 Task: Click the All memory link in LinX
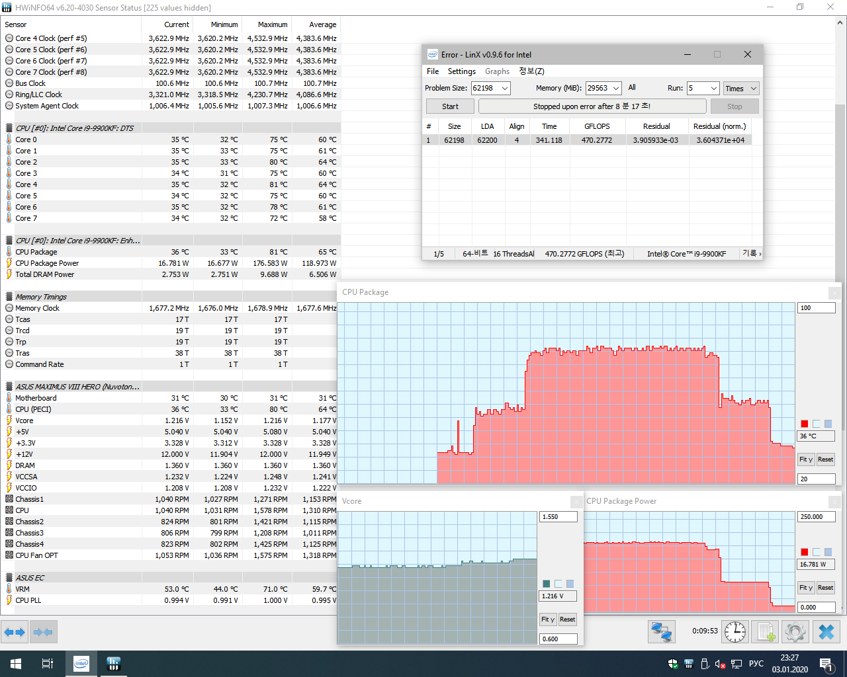click(632, 87)
